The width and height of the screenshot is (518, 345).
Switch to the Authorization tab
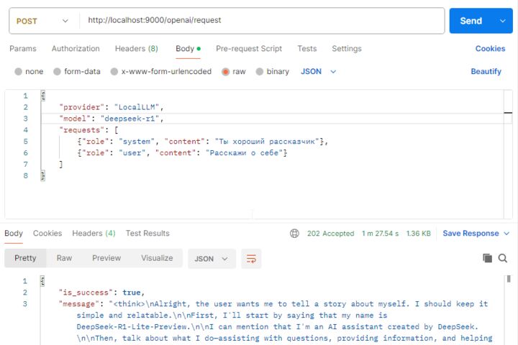coord(76,49)
